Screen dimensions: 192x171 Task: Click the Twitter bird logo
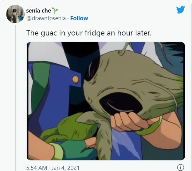tap(181, 9)
